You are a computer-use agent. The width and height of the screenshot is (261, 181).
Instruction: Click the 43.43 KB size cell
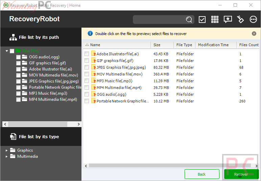[161, 54]
